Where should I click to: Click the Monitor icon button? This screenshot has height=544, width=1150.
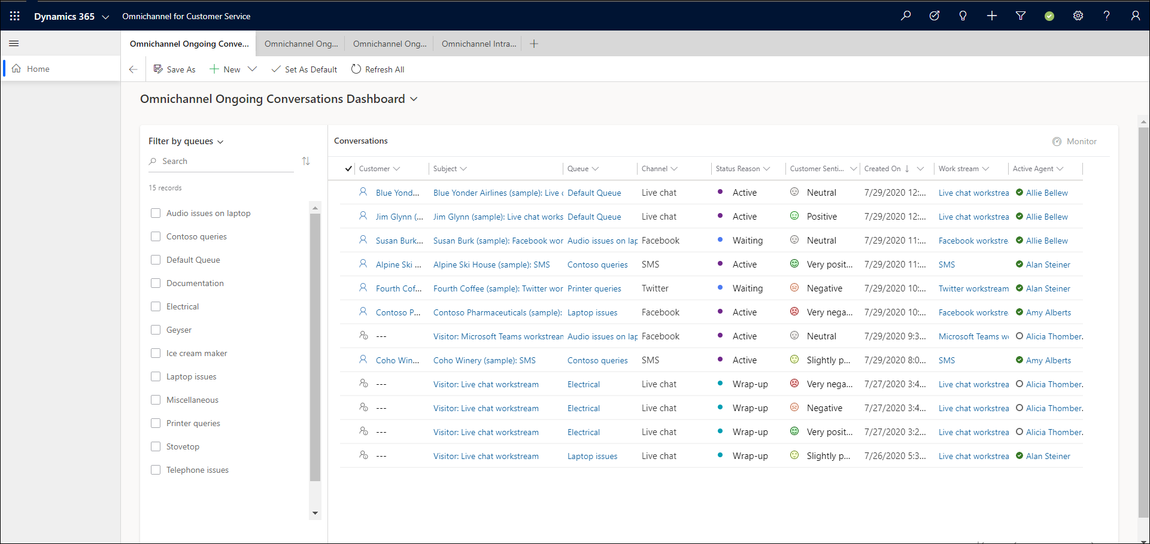[x=1057, y=141]
